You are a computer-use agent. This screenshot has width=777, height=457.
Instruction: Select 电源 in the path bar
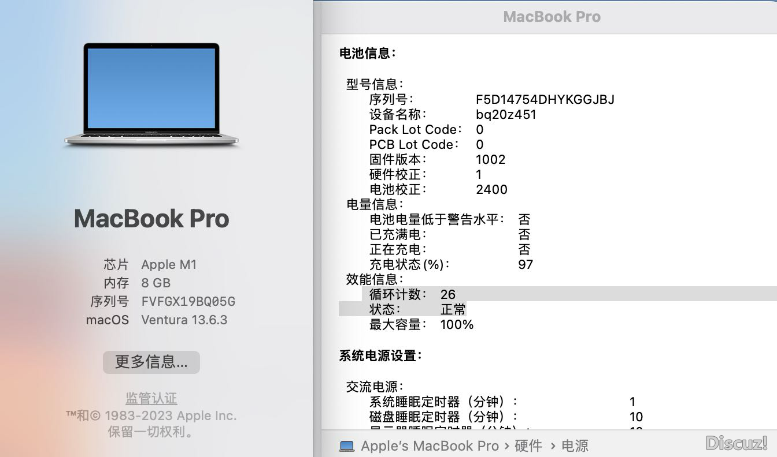575,446
